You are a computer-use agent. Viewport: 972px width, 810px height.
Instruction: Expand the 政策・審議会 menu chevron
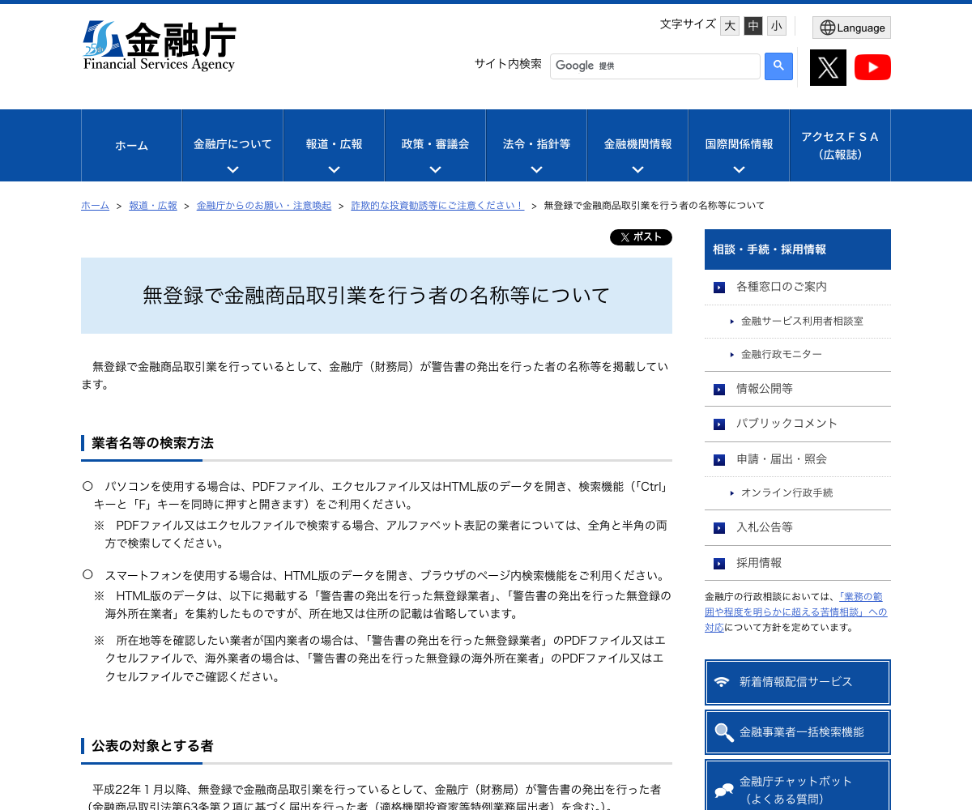click(x=435, y=170)
